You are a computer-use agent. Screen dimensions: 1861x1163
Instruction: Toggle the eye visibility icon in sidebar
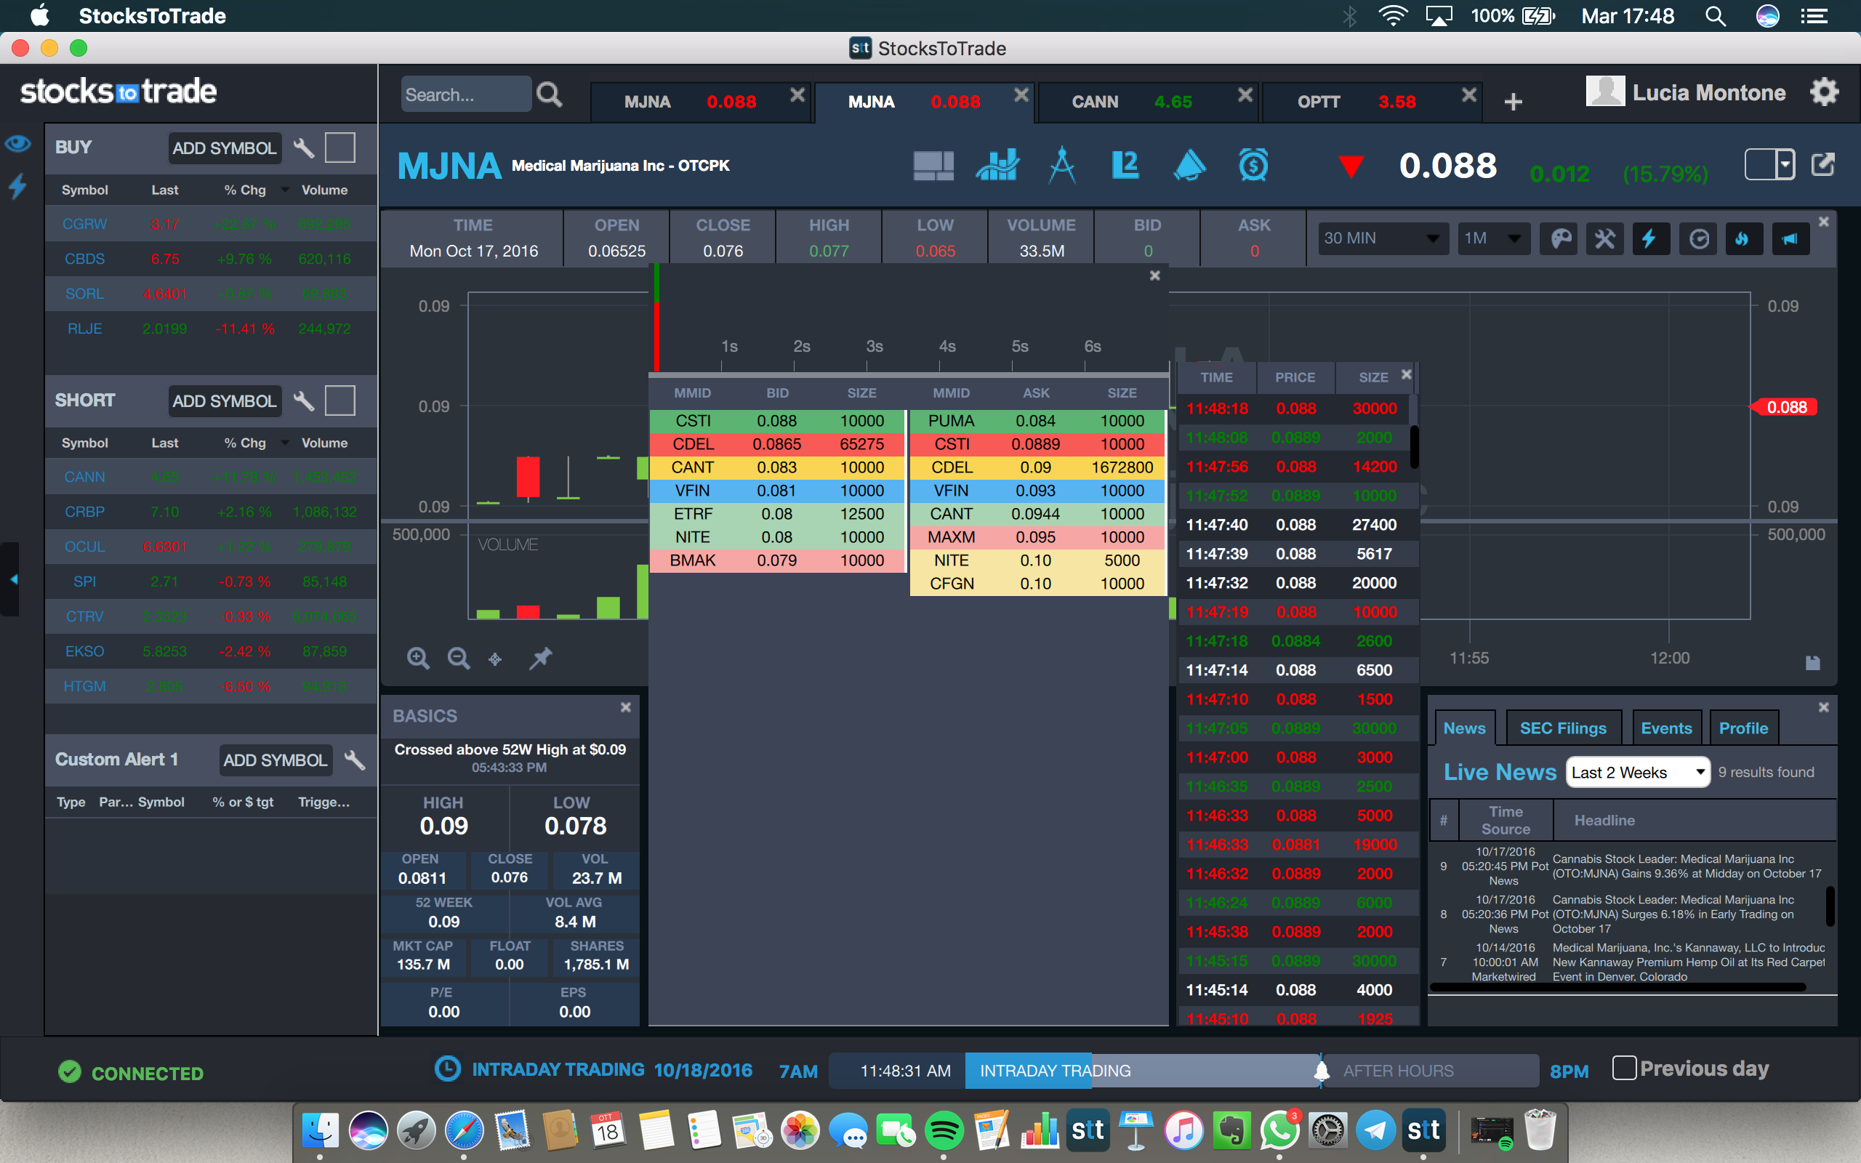click(x=17, y=144)
